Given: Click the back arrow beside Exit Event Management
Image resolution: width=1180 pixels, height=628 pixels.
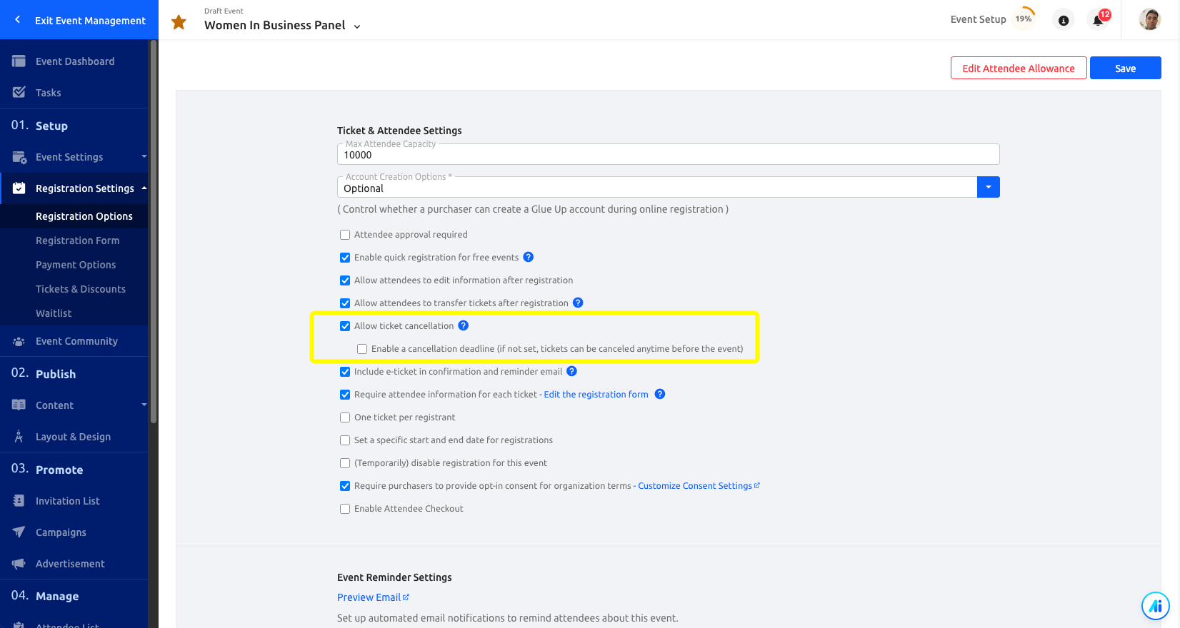Looking at the screenshot, I should coord(18,20).
